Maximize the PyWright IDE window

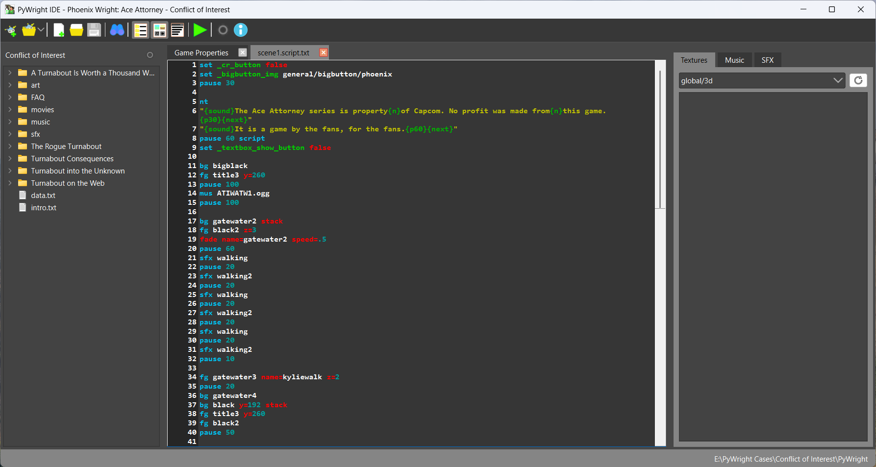click(x=832, y=9)
